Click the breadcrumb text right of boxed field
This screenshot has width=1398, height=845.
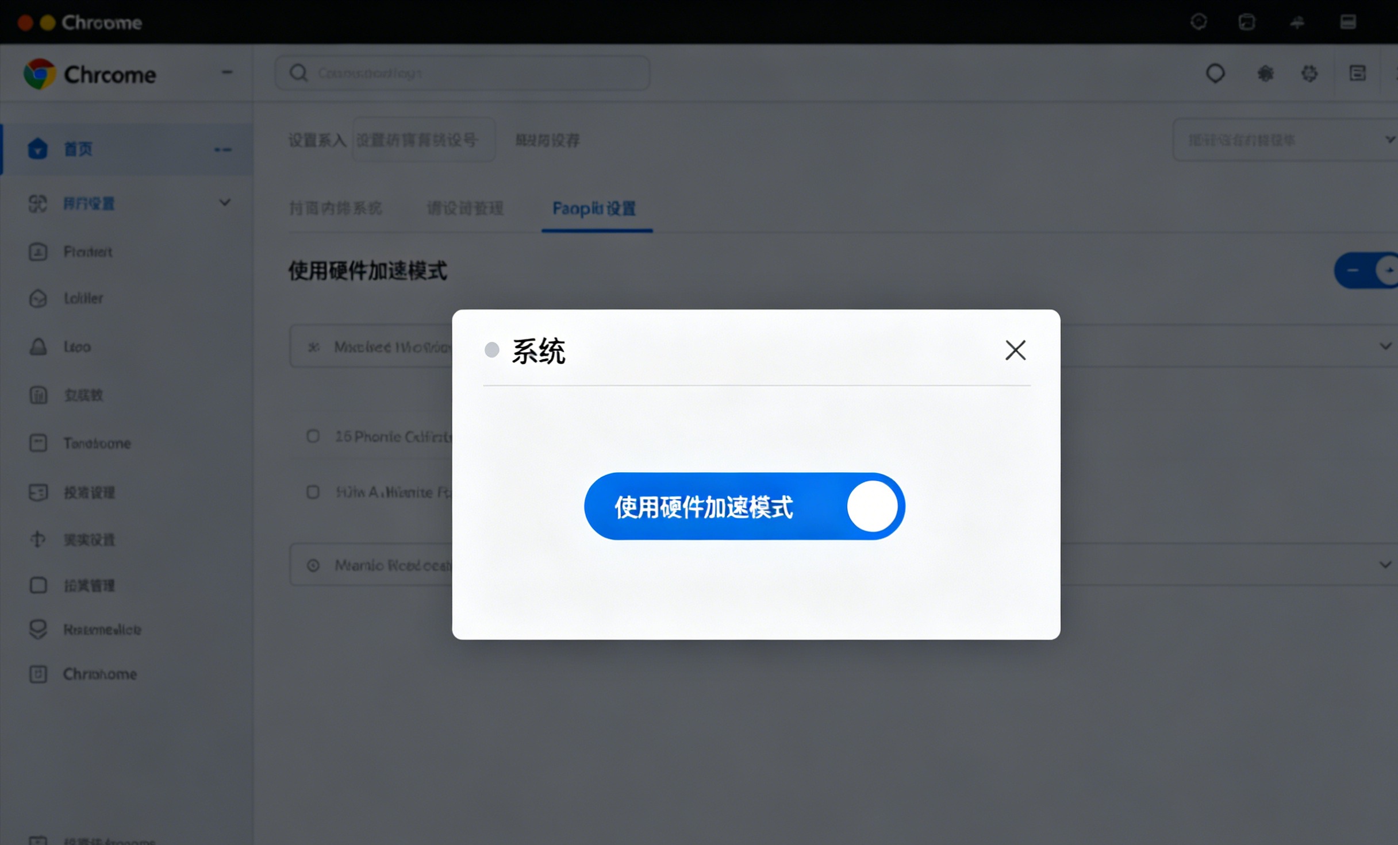point(548,140)
